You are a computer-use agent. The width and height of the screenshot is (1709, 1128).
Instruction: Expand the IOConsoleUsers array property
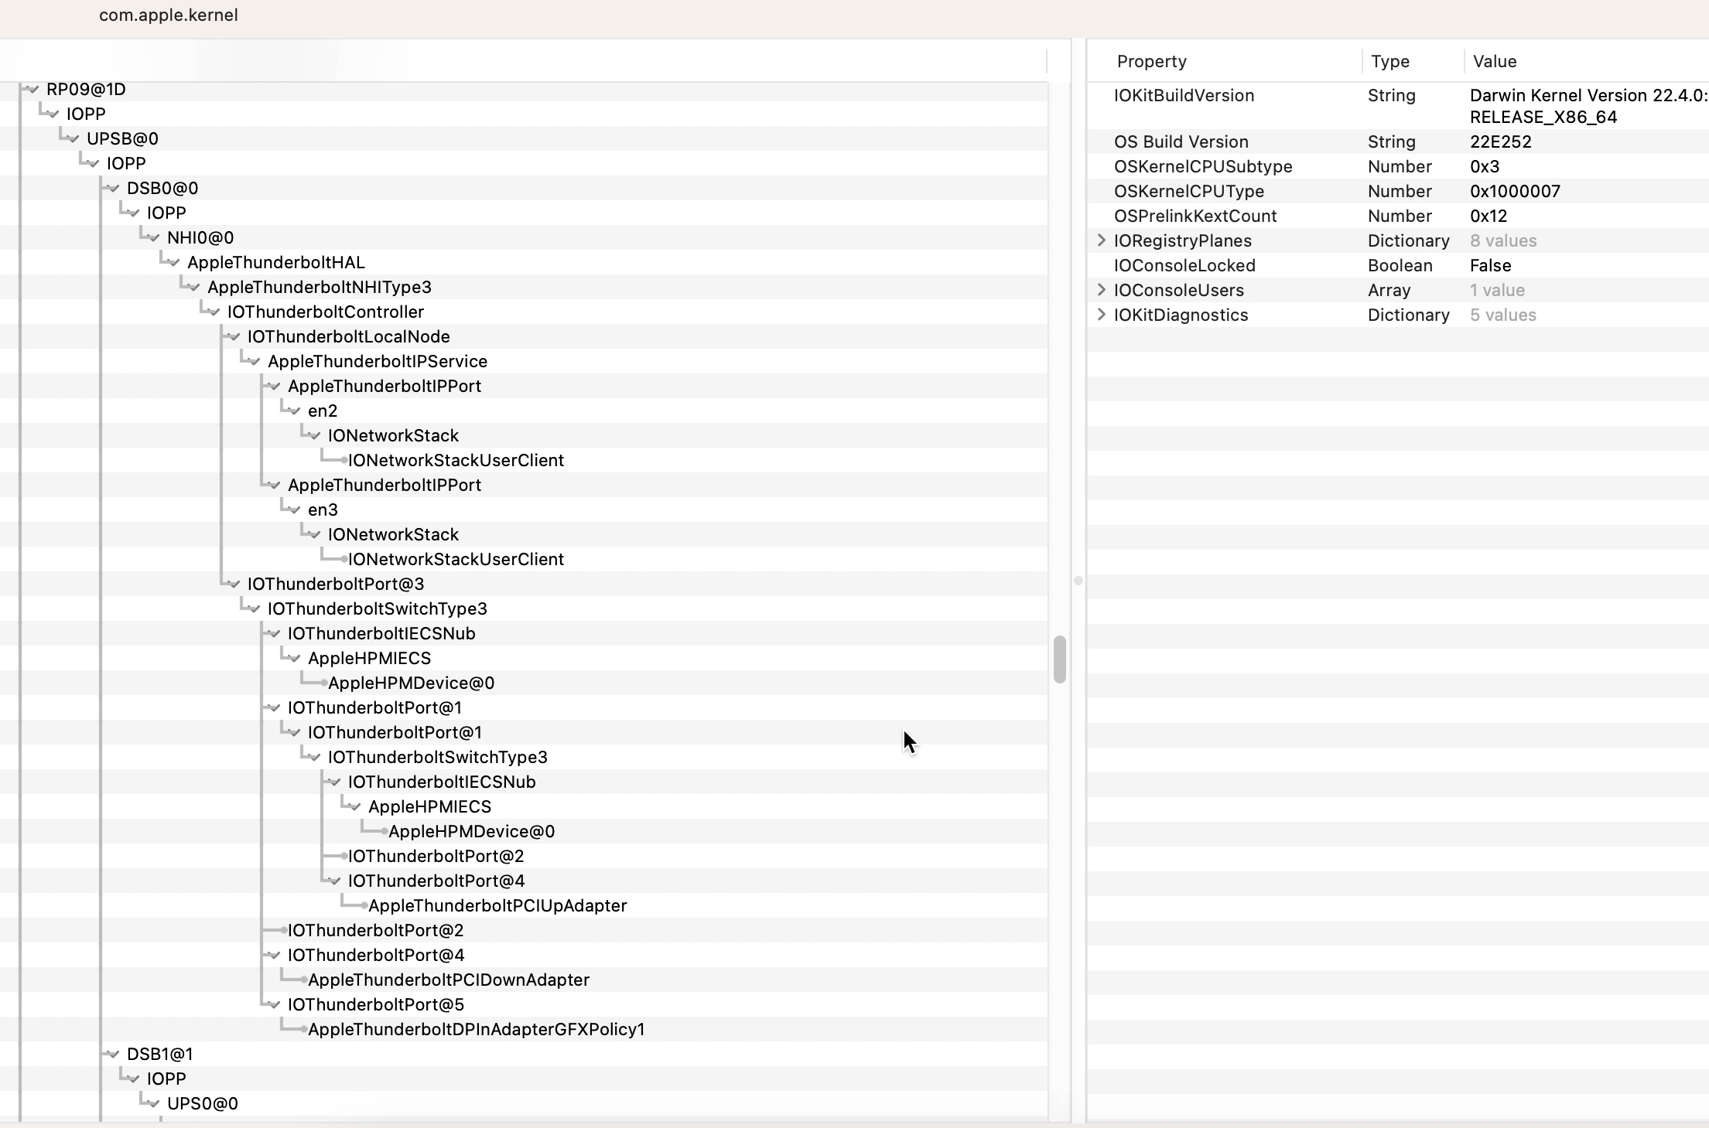pyautogui.click(x=1102, y=290)
